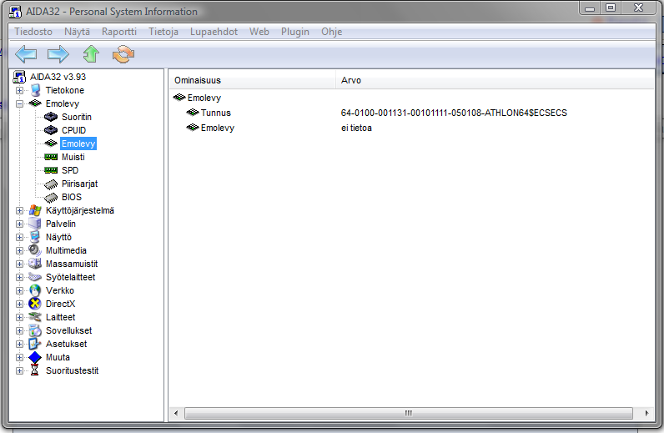Select the Piirisarjat tree label

coord(79,184)
